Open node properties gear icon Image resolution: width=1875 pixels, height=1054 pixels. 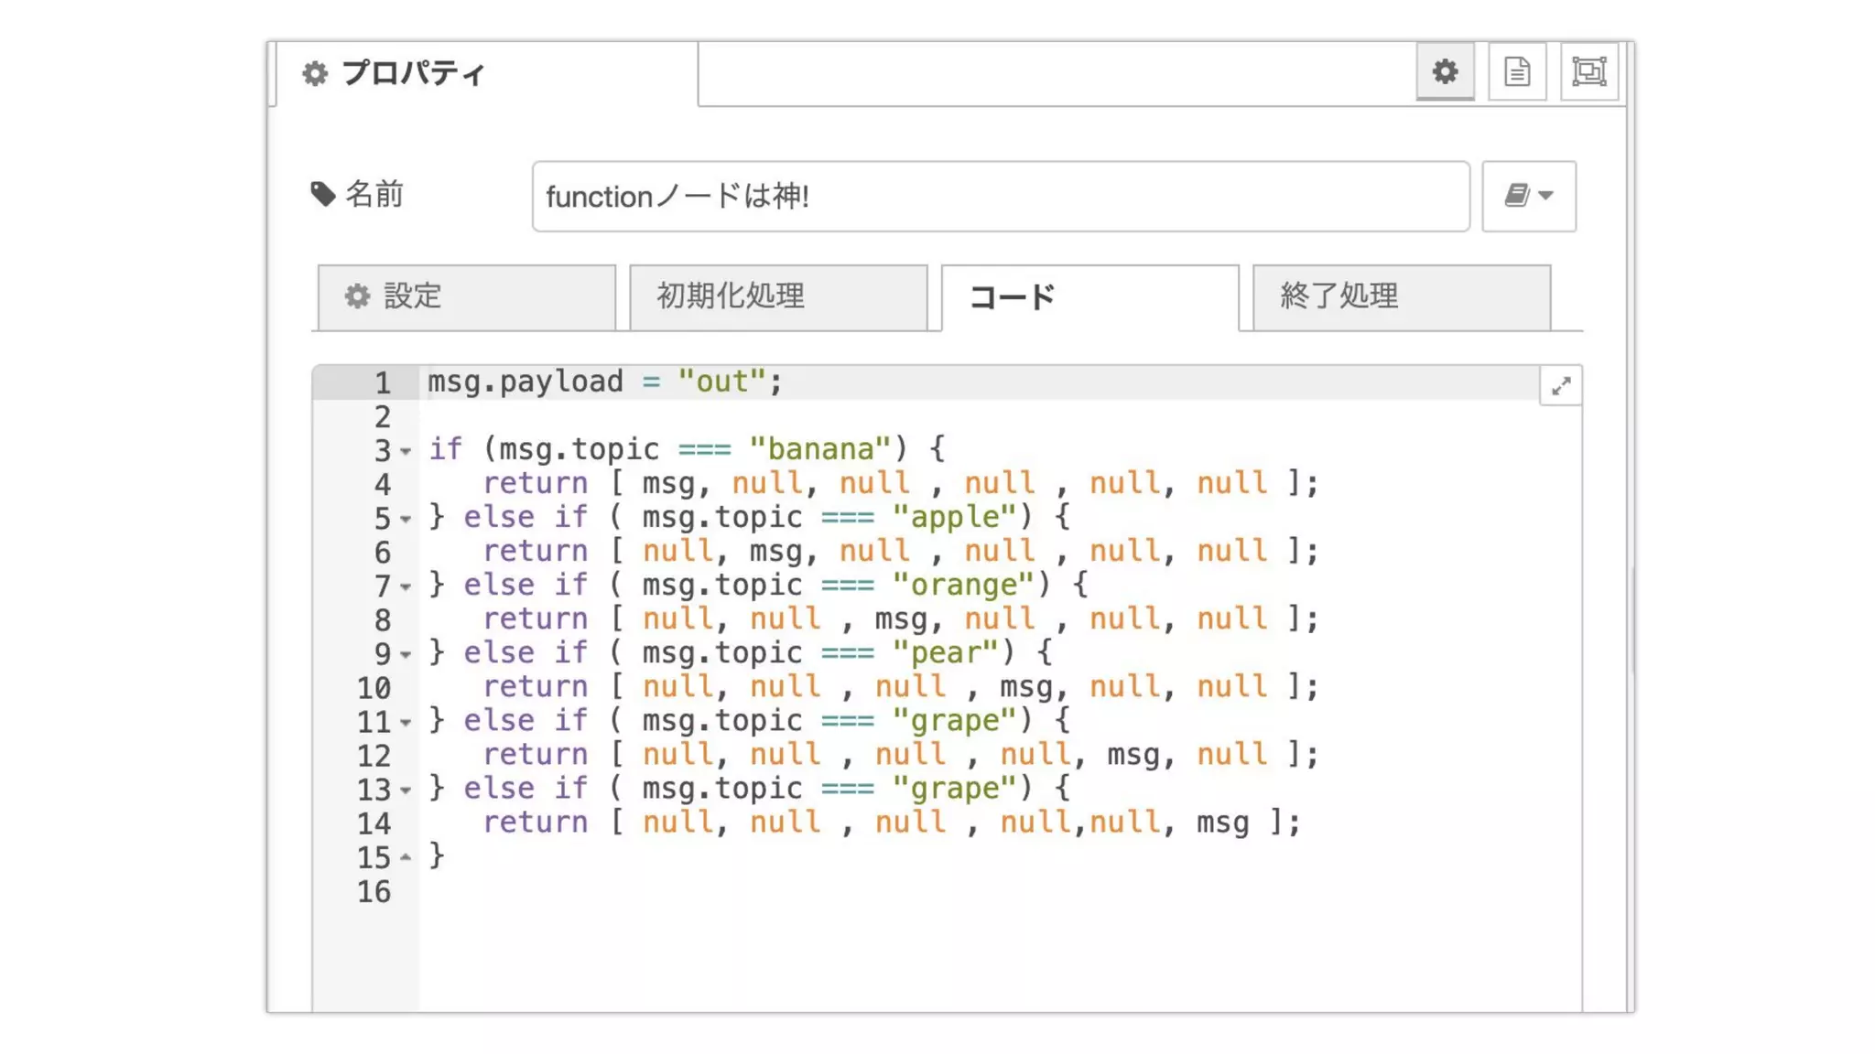(1445, 71)
